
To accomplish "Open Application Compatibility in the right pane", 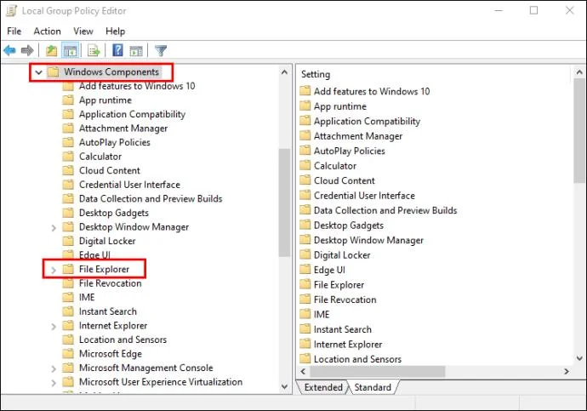I will [x=367, y=122].
